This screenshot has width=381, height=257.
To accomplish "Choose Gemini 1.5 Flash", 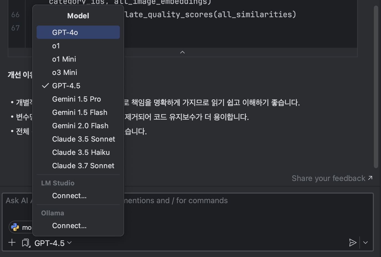I will [x=78, y=112].
